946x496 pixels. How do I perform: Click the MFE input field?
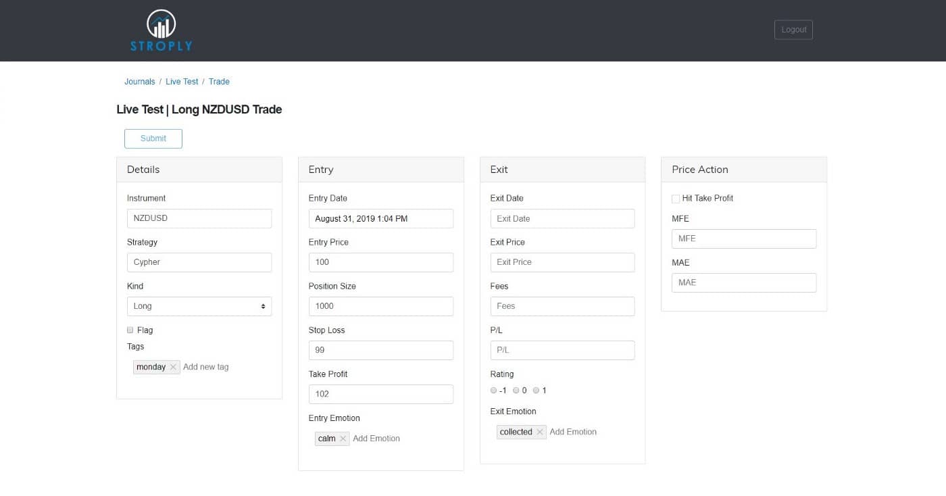click(744, 239)
